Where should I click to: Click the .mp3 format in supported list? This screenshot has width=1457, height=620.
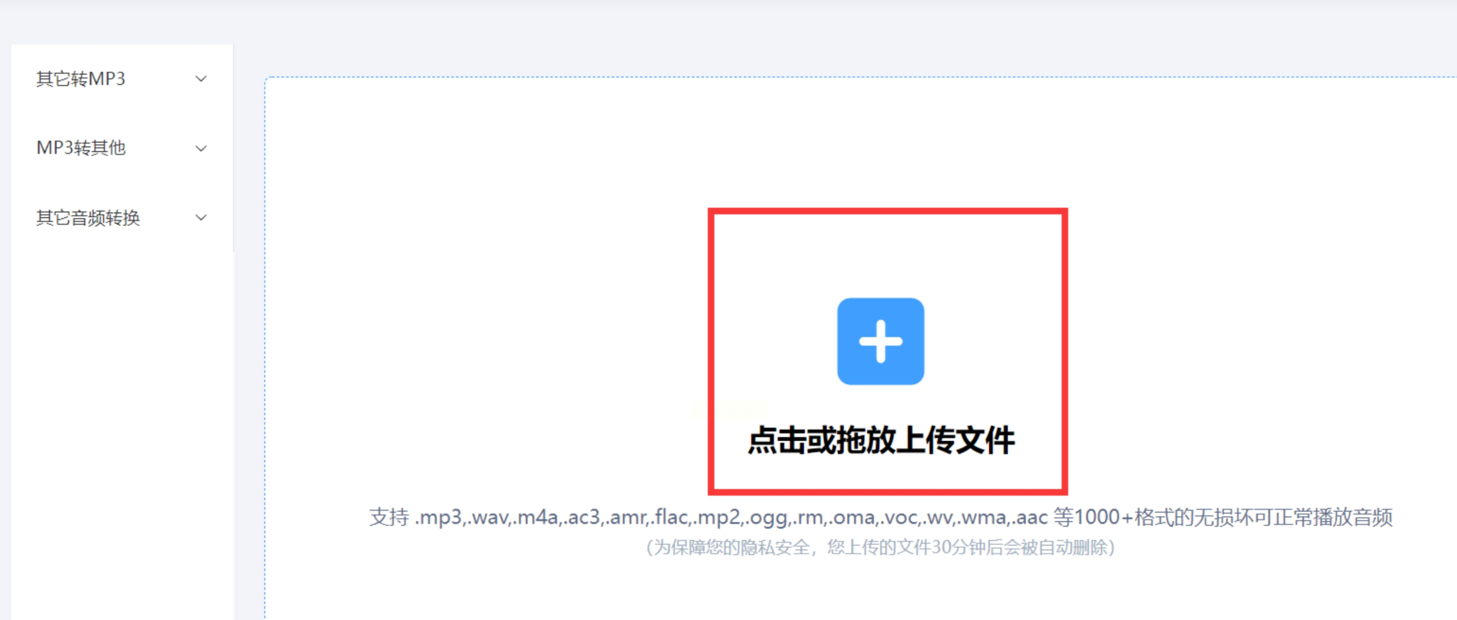[439, 517]
